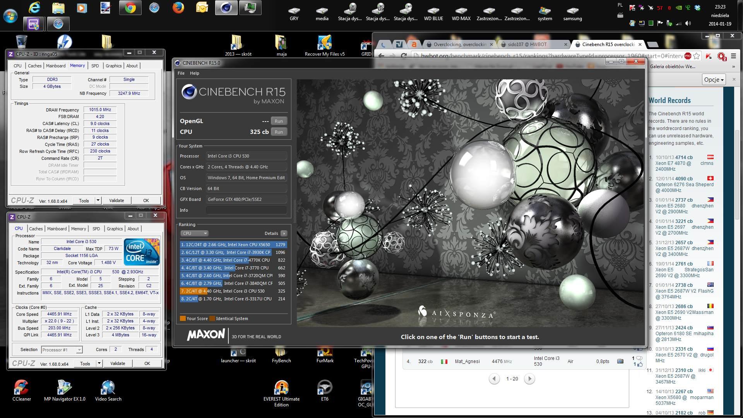Launch Google Chrome from the taskbar

(x=130, y=8)
